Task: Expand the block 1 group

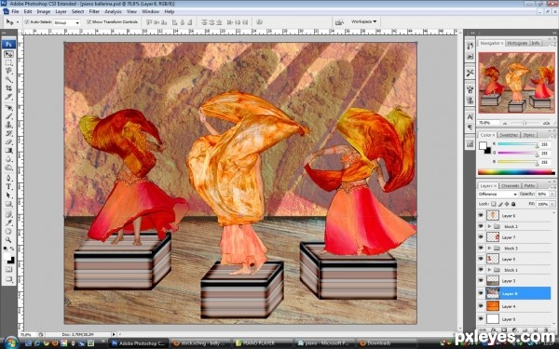Action: coord(489,270)
